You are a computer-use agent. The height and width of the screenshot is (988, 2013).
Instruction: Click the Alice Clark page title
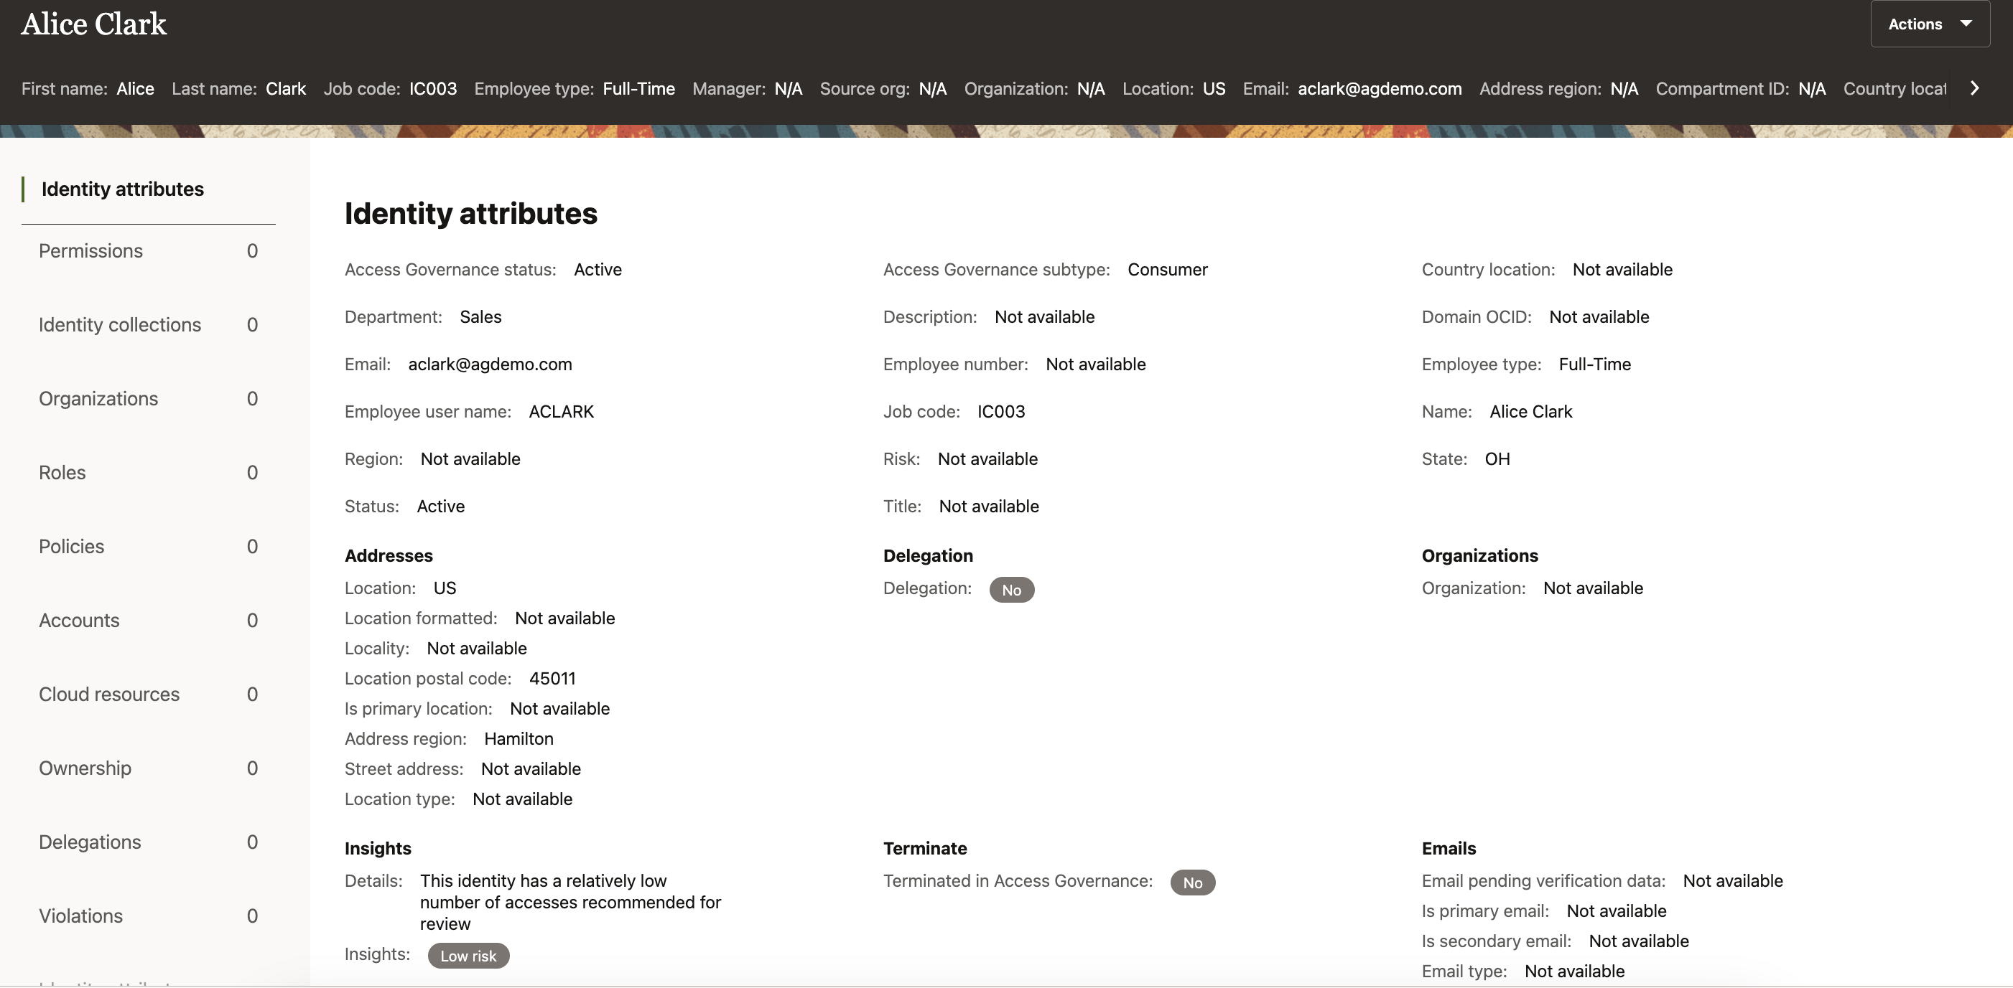[x=94, y=24]
